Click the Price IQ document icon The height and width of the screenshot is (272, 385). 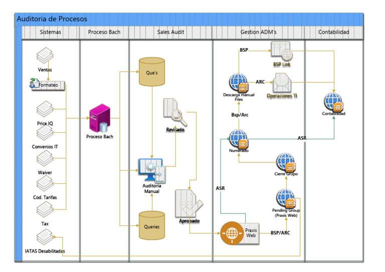coord(45,109)
